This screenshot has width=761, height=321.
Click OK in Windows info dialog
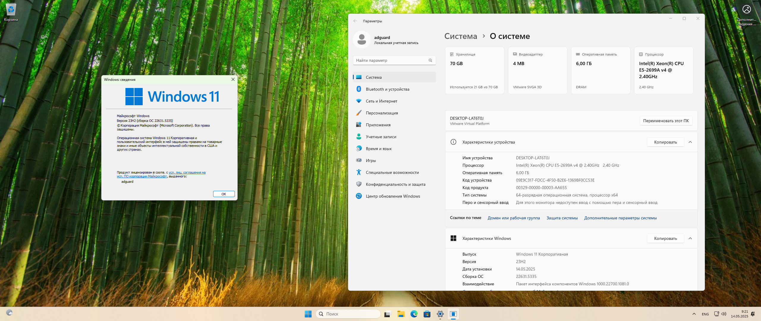(x=224, y=194)
